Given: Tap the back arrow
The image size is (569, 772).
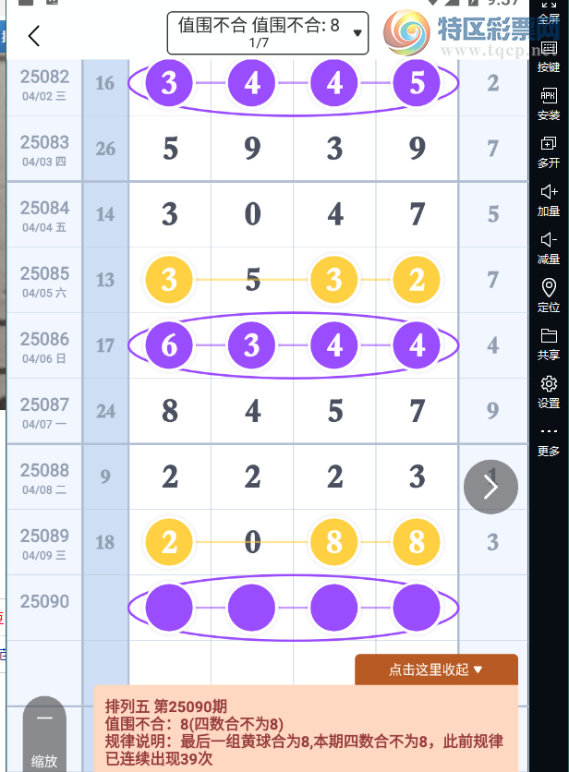Looking at the screenshot, I should click(x=34, y=36).
